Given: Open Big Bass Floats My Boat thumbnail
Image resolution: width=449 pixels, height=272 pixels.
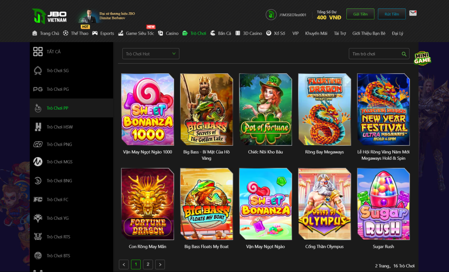Looking at the screenshot, I should [207, 204].
